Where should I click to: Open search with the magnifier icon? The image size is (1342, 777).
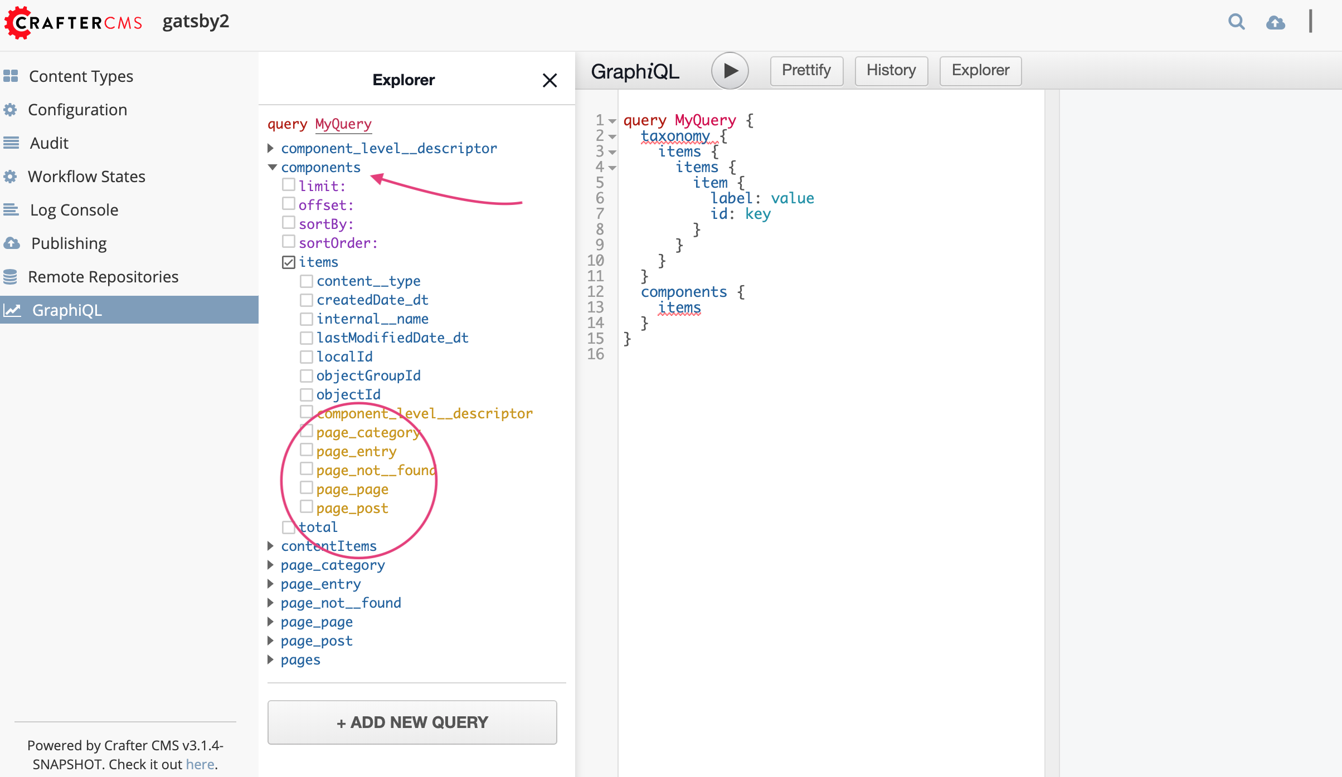click(1236, 22)
